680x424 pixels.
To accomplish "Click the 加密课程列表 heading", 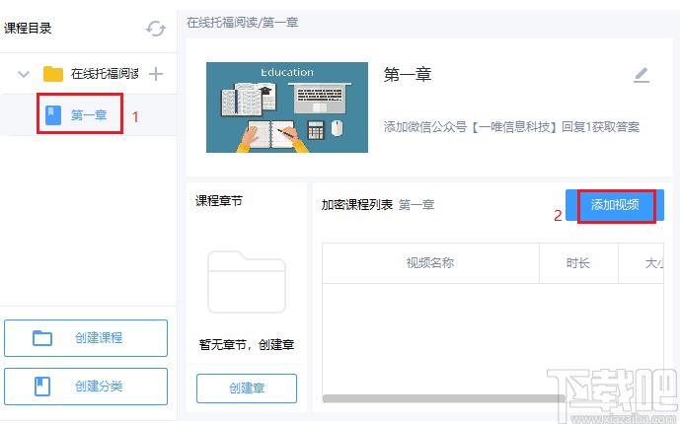I will tap(357, 205).
